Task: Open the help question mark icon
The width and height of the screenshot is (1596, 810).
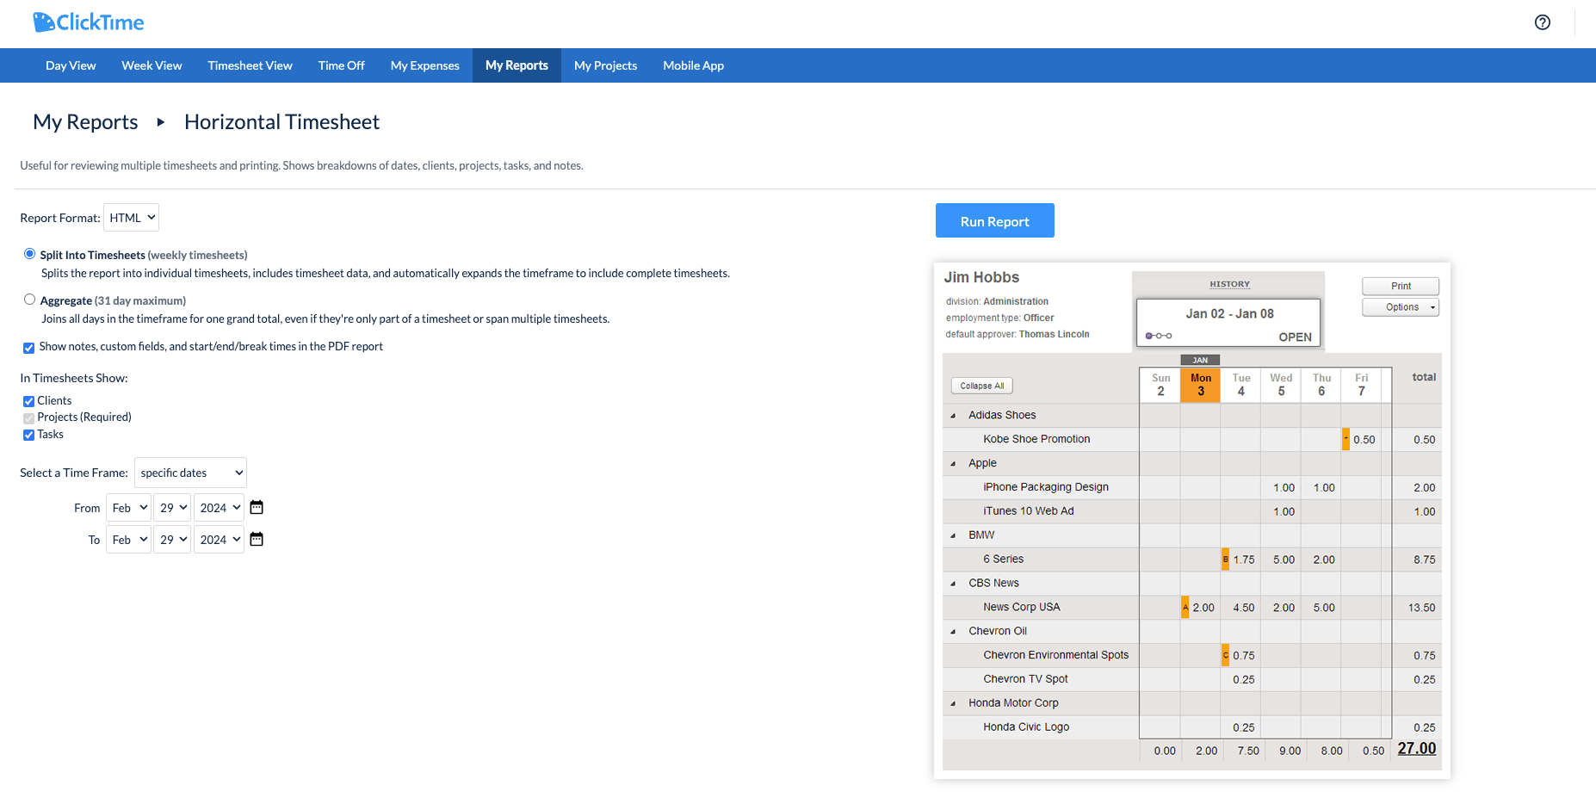Action: (1542, 22)
